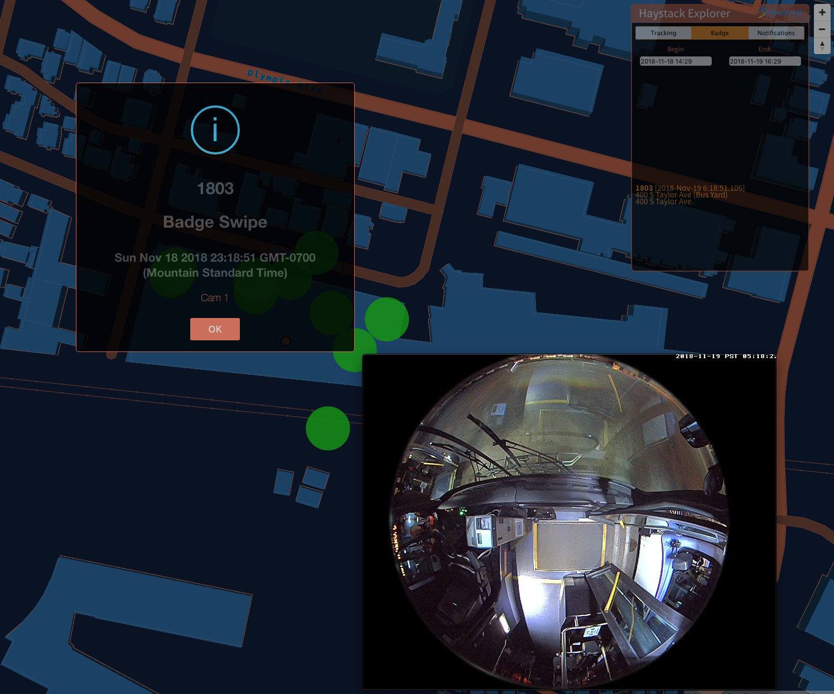
Task: Click the fisheye camera feed image
Action: click(x=569, y=522)
